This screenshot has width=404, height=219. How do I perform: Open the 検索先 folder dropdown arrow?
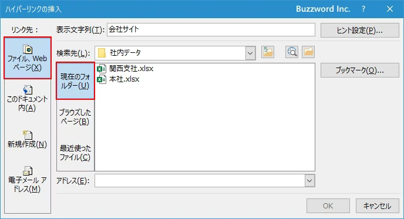click(250, 53)
